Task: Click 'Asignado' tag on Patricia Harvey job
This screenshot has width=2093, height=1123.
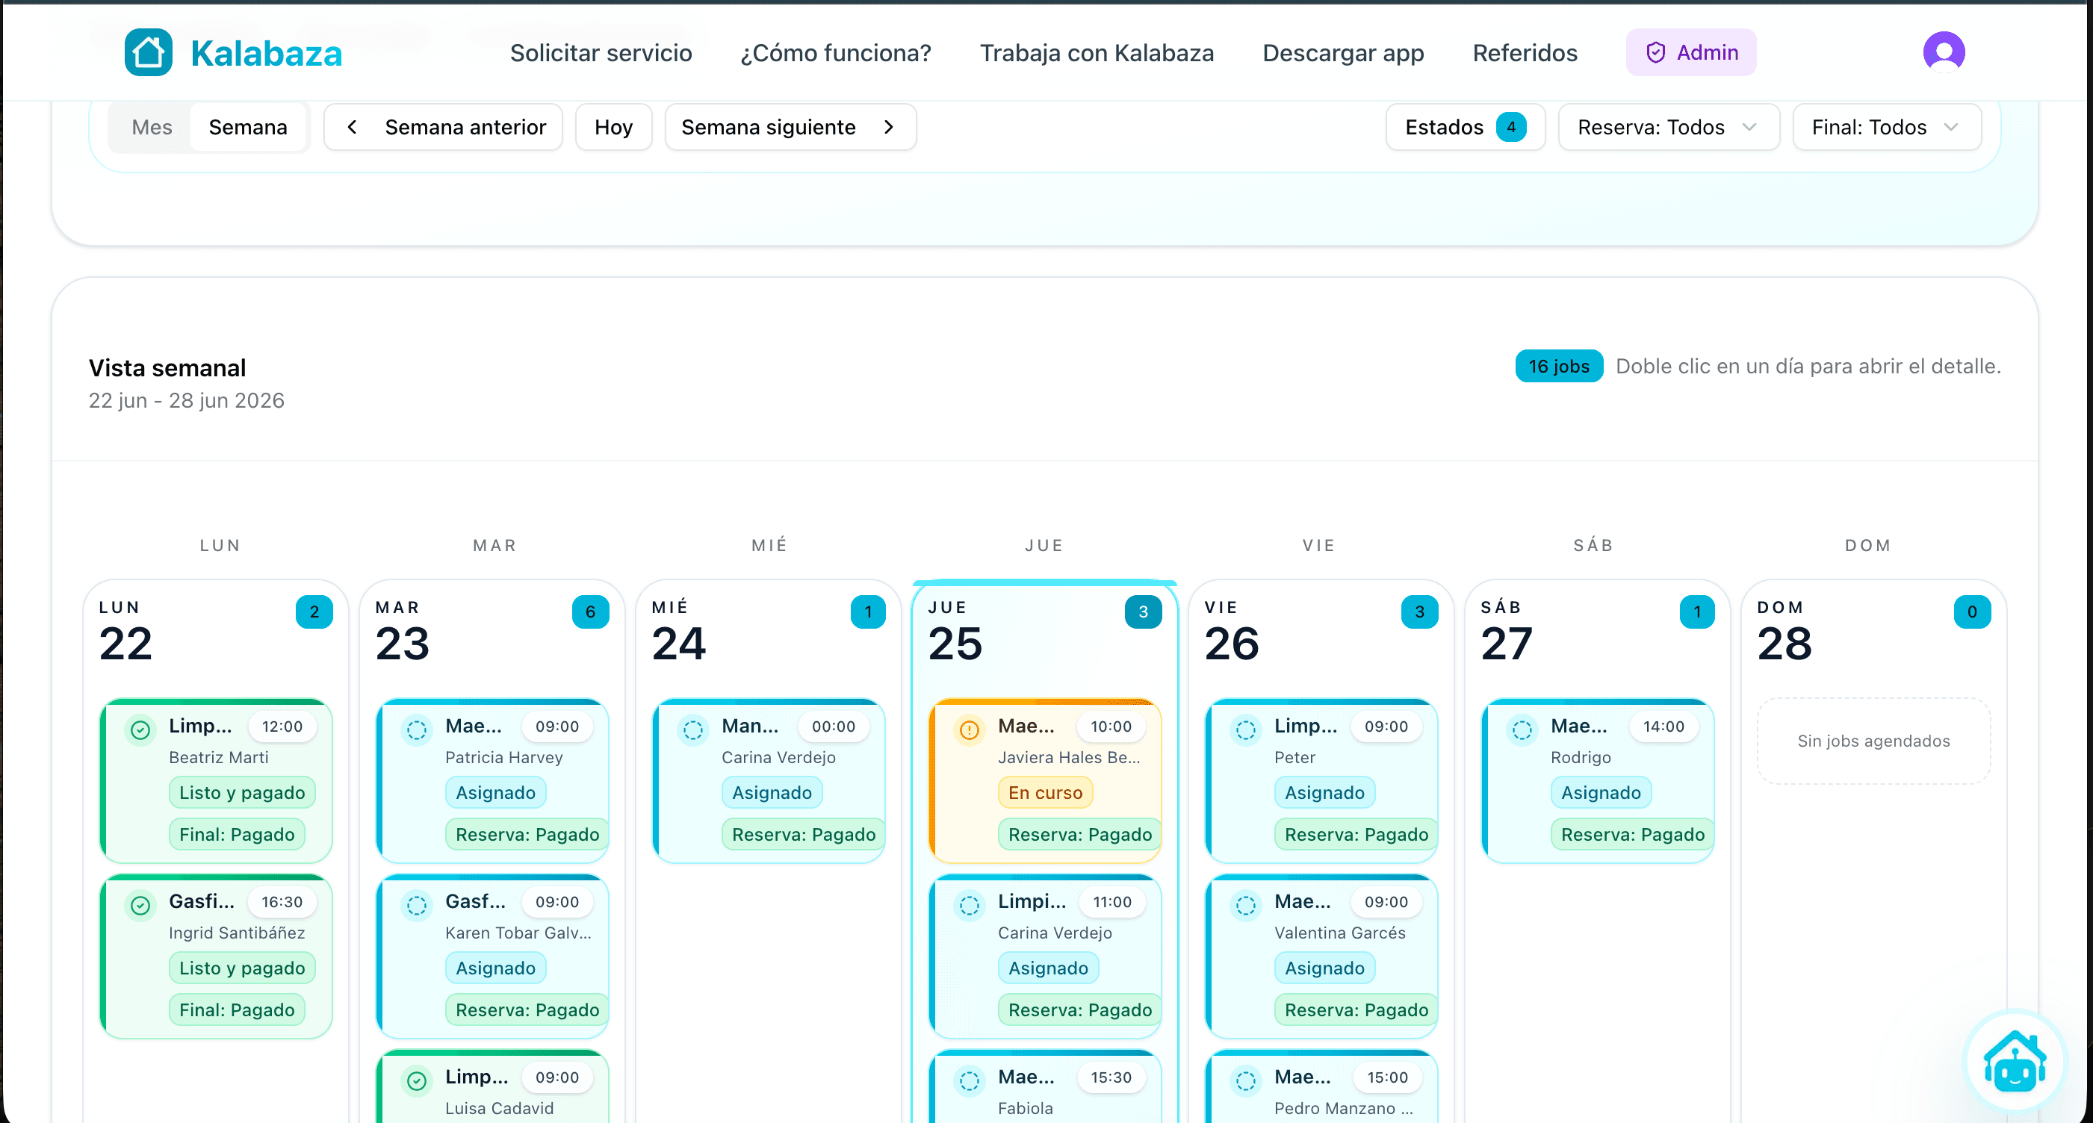Action: [496, 792]
